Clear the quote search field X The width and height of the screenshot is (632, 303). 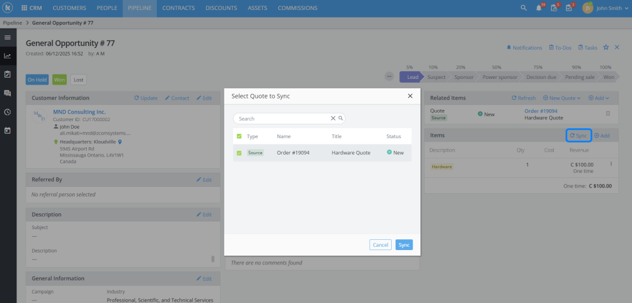[x=333, y=118]
